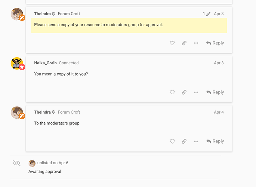The image size is (256, 187).
Task: Like the "To the moderators group" post
Action: [172, 141]
